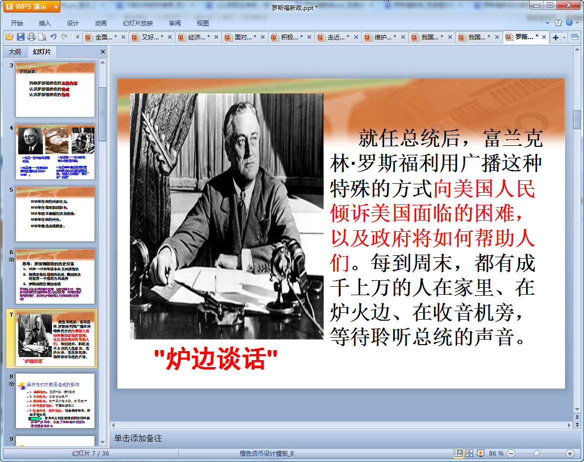Select slide 5 thumbnail
This screenshot has height=462, width=584.
coord(55,214)
